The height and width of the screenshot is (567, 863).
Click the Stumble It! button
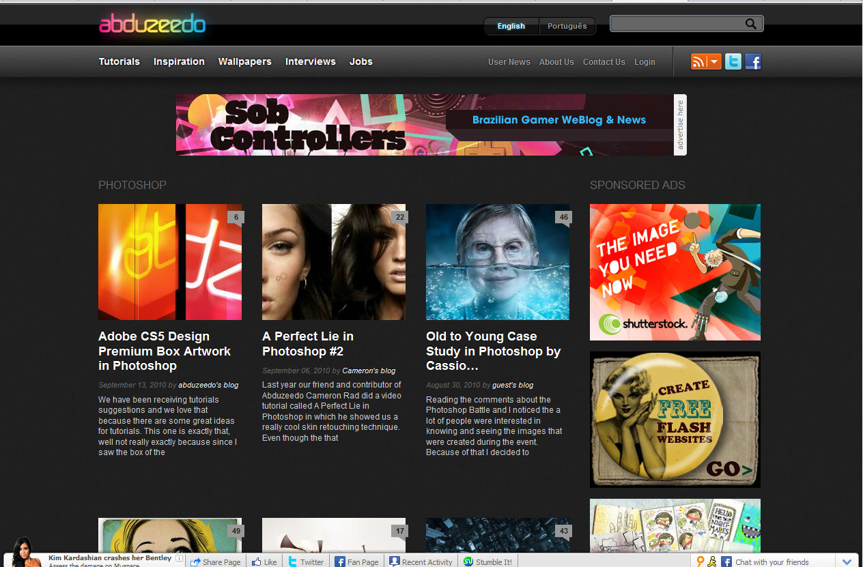click(487, 562)
